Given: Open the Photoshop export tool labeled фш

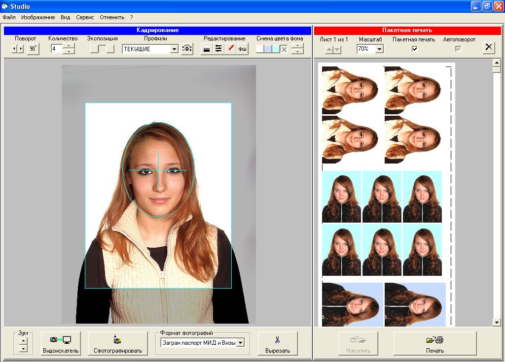Looking at the screenshot, I should (x=242, y=48).
